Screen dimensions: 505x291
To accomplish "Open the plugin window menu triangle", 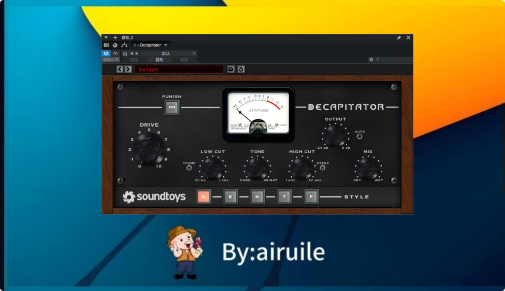I will 106,37.
